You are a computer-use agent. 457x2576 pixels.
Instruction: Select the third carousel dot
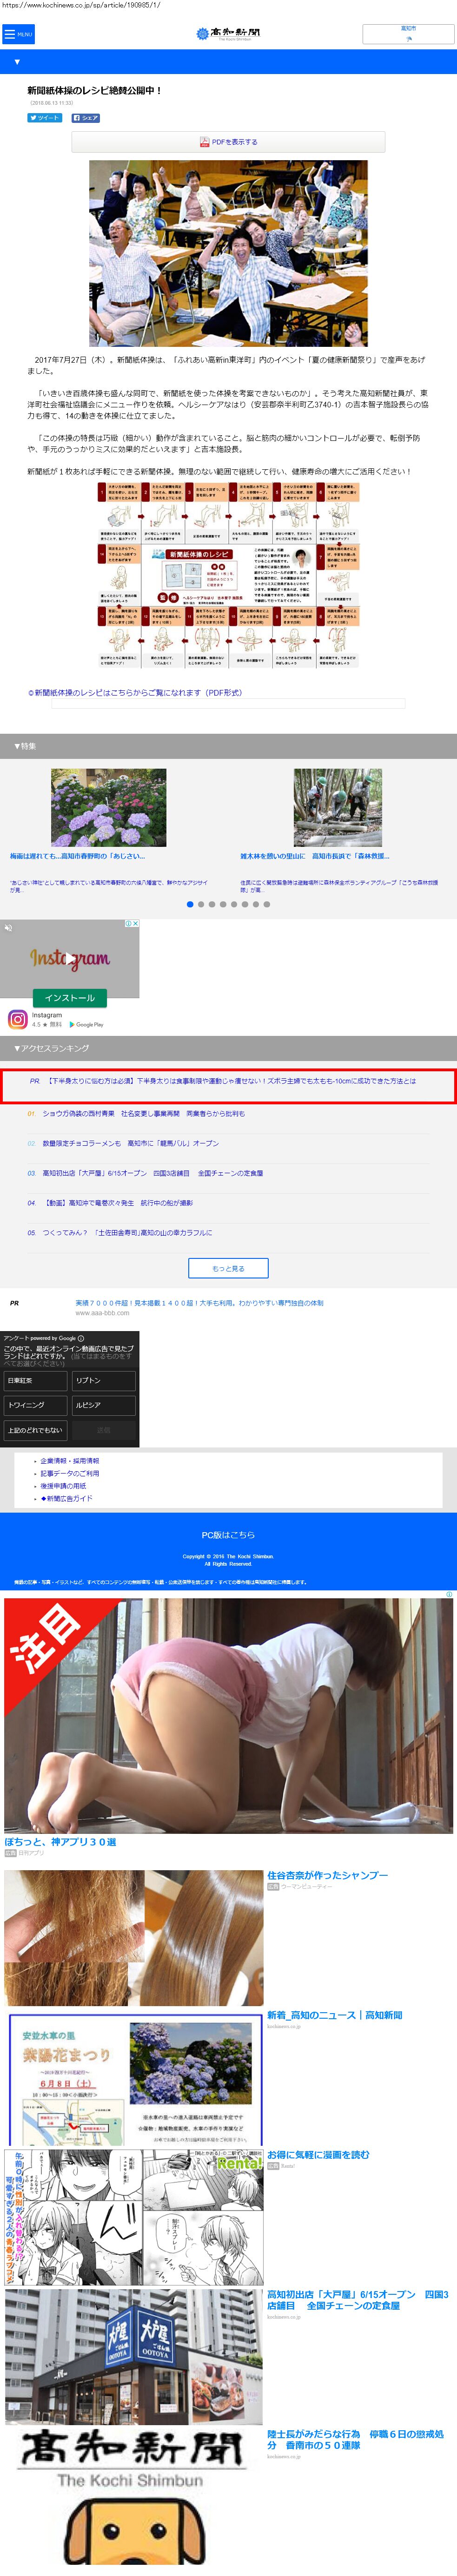pyautogui.click(x=212, y=904)
